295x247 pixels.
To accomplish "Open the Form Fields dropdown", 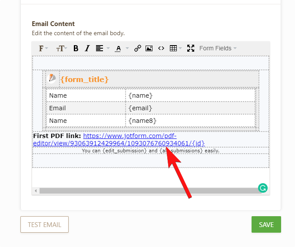I will (218, 48).
